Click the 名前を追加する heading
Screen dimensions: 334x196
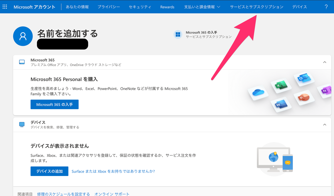68,34
